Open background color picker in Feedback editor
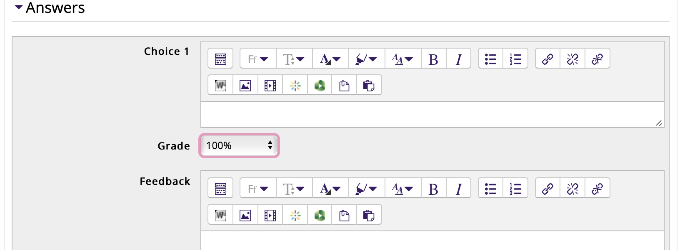Viewport: 685px width, 250px height. [367, 188]
